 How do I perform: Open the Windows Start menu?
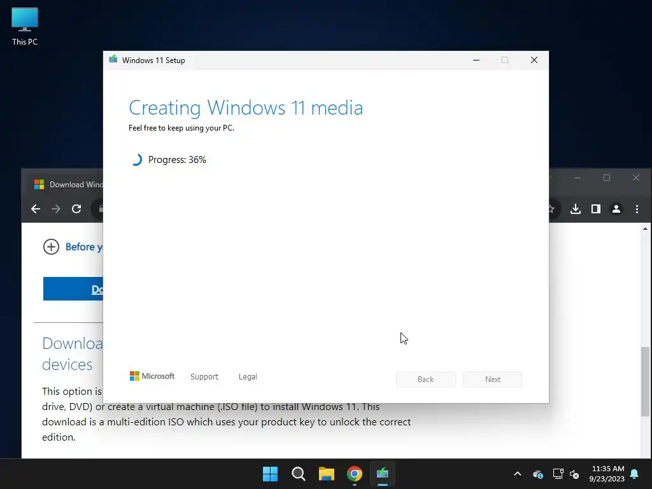click(270, 474)
